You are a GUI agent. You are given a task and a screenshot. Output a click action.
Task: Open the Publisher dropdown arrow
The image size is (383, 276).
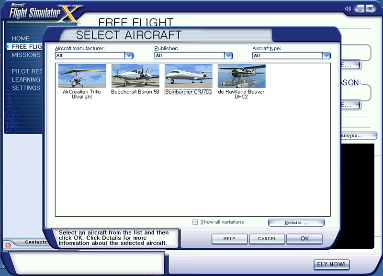(228, 55)
